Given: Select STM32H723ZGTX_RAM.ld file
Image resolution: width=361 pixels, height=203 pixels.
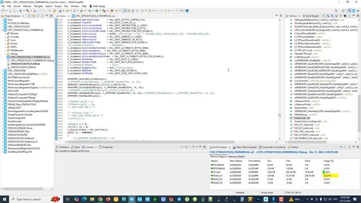Looking at the screenshot, I should click(23, 67).
